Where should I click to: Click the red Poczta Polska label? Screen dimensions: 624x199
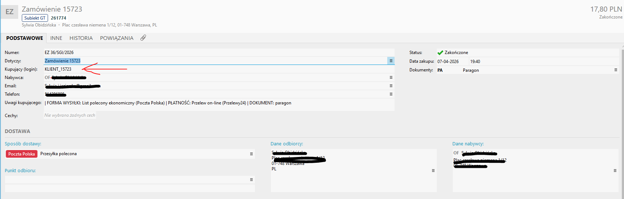tap(21, 154)
